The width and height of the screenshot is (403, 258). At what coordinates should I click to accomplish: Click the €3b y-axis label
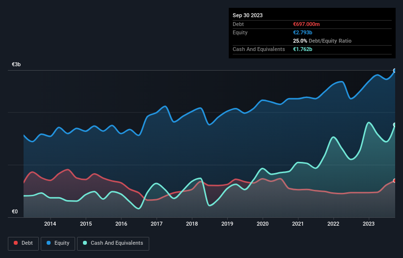(16, 64)
